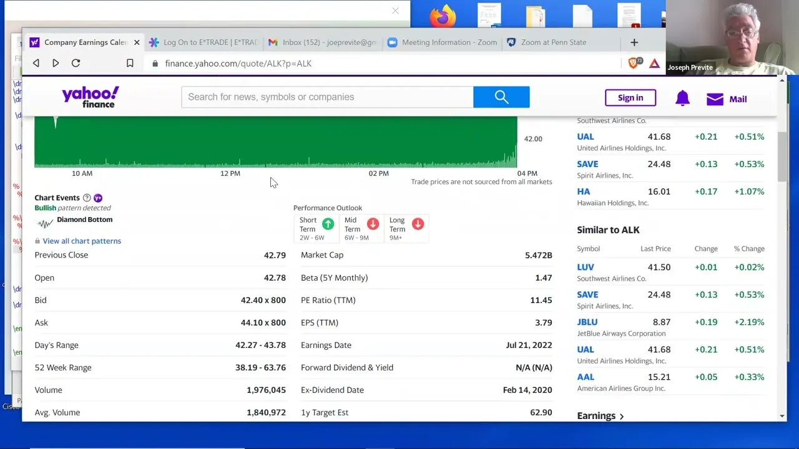Open SAVE ticker in Similar to ALK
The width and height of the screenshot is (799, 449).
click(587, 294)
